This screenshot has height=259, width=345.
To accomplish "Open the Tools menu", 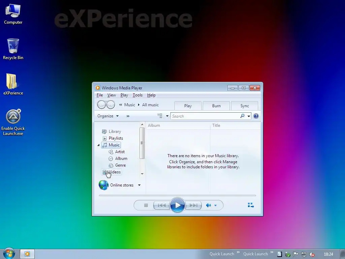I will pos(137,95).
